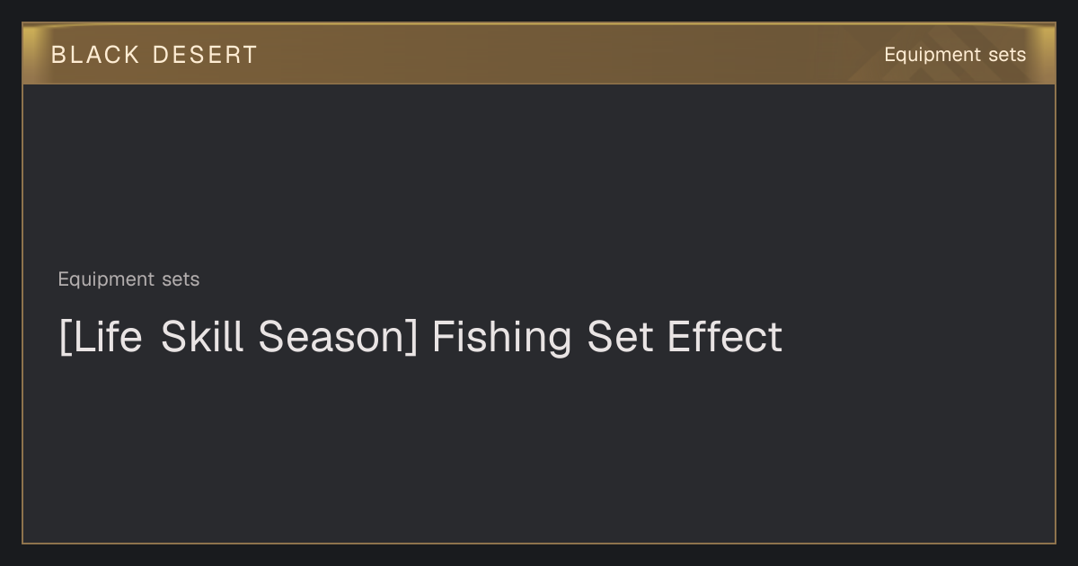This screenshot has height=566, width=1078.
Task: Click the word Set in the title
Action: point(621,337)
